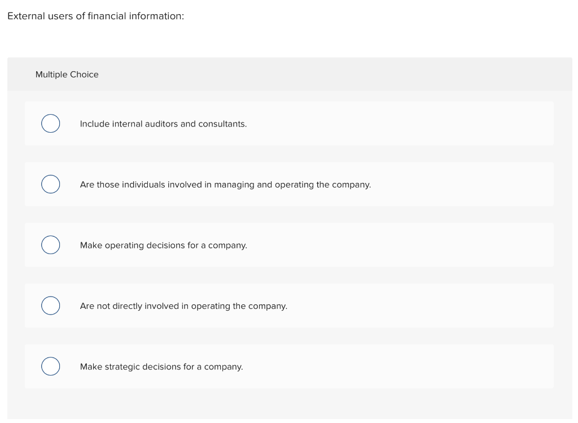Click text 'Make strategic decisions for a company.'
Viewport: 578px width, 423px height.
pos(161,367)
